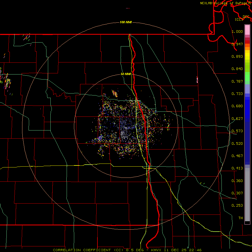Click the pink top segment of colorbar
The image size is (252, 252).
point(247,30)
